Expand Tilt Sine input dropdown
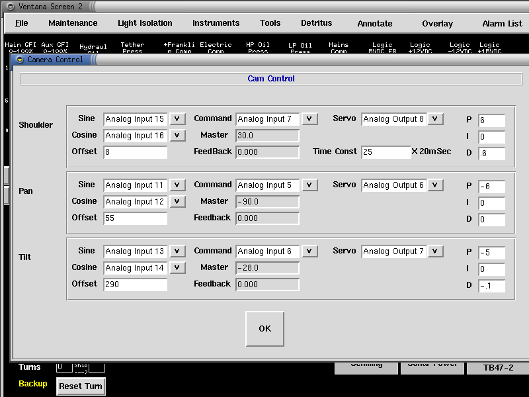Image resolution: width=529 pixels, height=397 pixels. pyautogui.click(x=177, y=251)
